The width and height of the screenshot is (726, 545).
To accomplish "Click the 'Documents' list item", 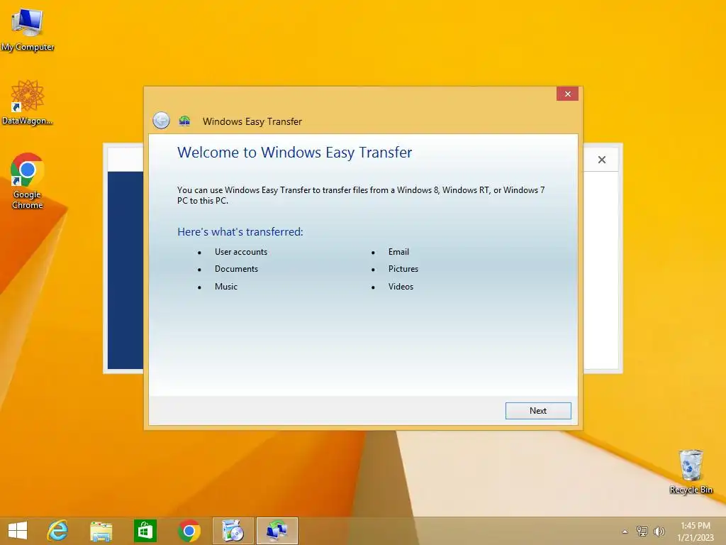I will (236, 269).
